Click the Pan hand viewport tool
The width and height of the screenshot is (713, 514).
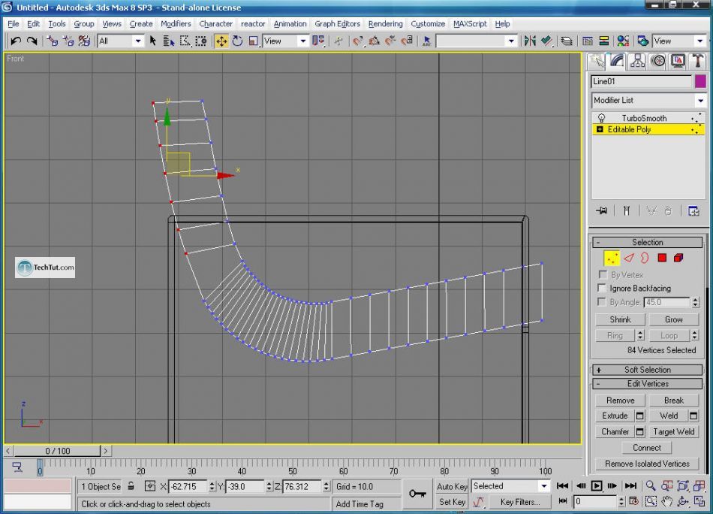666,502
